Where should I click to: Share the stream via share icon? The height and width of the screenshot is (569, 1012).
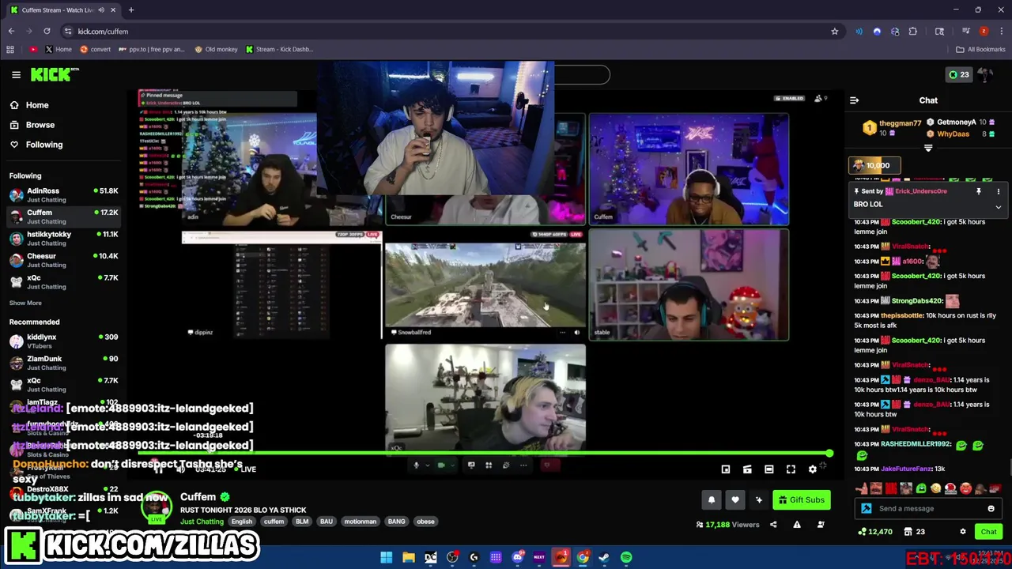pos(773,524)
